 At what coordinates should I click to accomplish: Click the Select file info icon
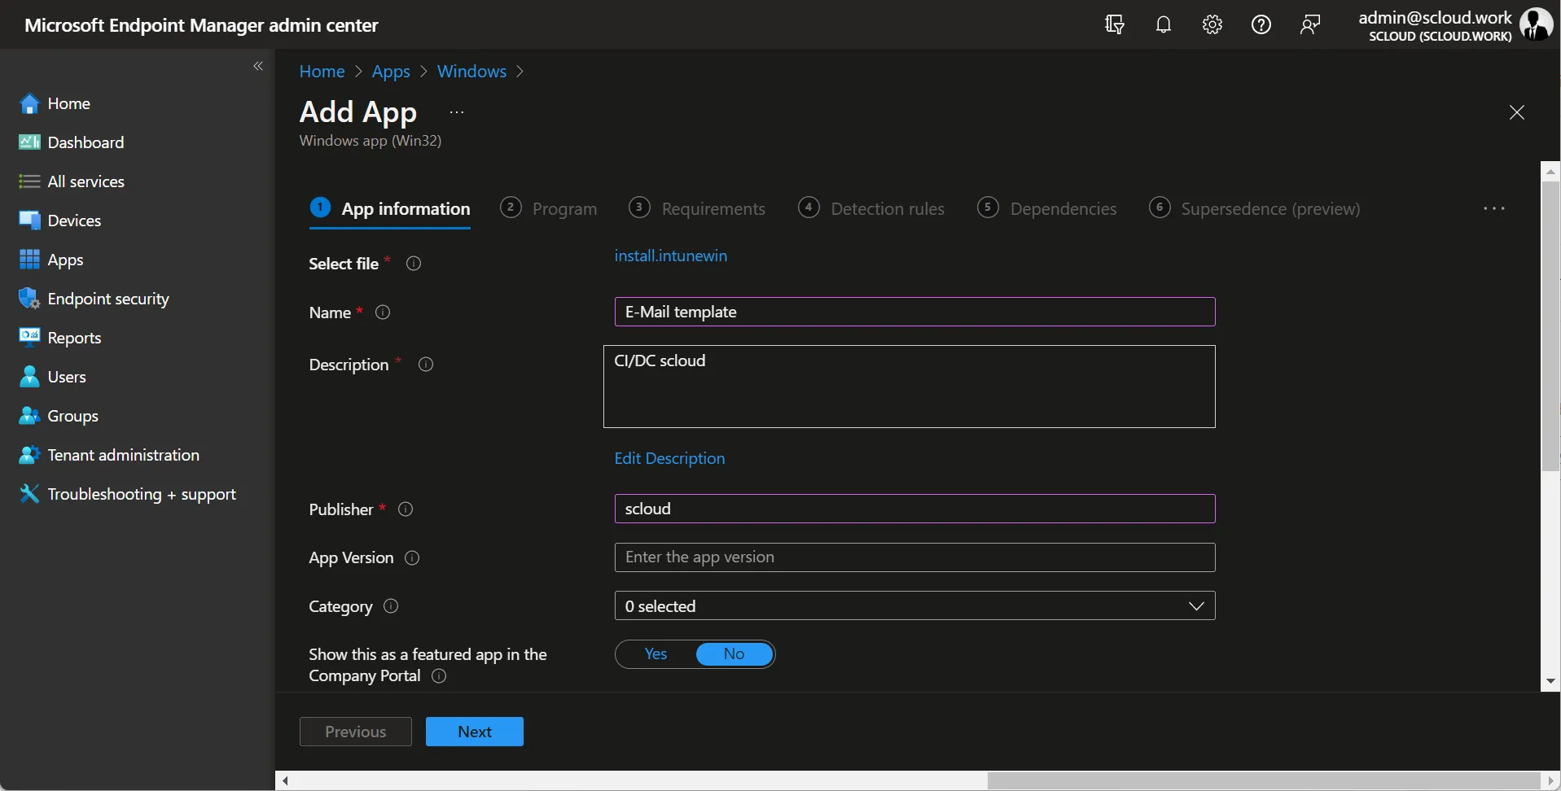414,264
